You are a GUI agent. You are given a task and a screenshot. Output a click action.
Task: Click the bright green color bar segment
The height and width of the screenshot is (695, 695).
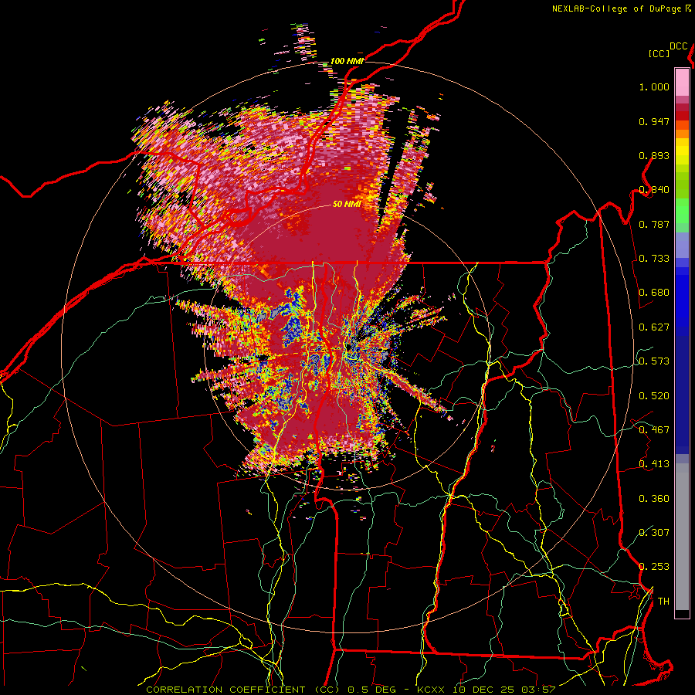pyautogui.click(x=682, y=211)
